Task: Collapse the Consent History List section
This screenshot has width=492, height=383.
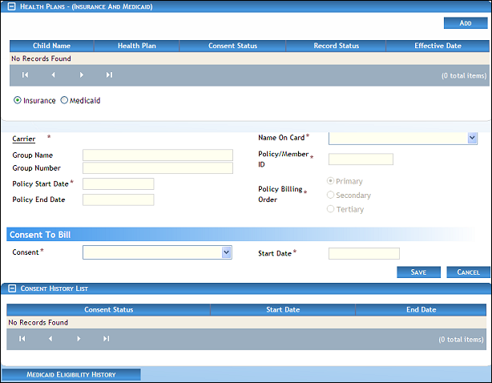Action: (x=8, y=287)
